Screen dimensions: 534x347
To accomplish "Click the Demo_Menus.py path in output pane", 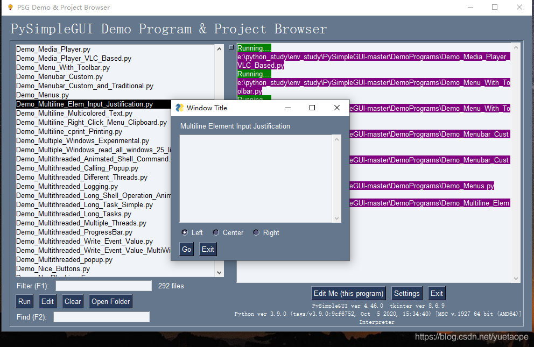I will [421, 186].
